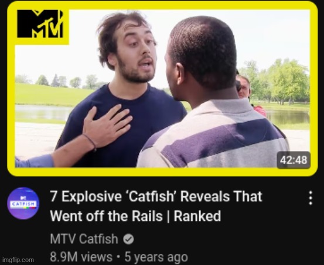324x265 pixels.
Task: Play the Catfish video thumbnail
Action: [162, 89]
